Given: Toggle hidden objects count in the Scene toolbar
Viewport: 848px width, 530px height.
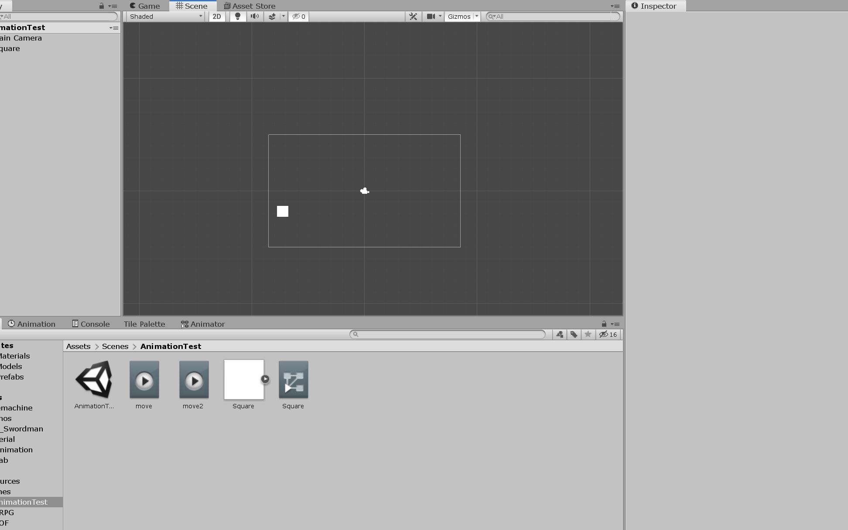Looking at the screenshot, I should click(299, 17).
